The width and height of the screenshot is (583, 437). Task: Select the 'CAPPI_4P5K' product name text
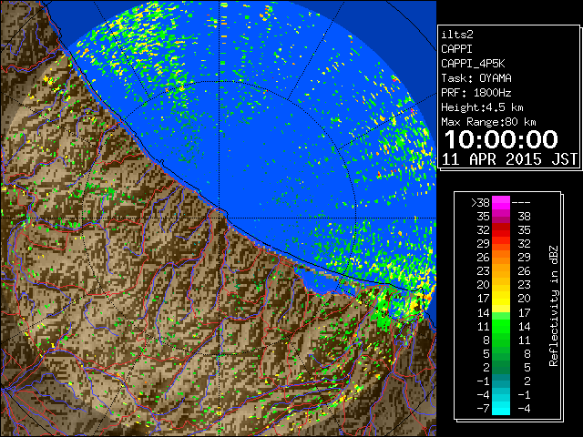(x=473, y=64)
